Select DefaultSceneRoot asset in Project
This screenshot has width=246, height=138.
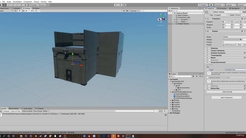tap(181, 96)
